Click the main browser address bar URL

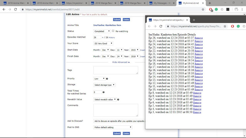(53, 9)
